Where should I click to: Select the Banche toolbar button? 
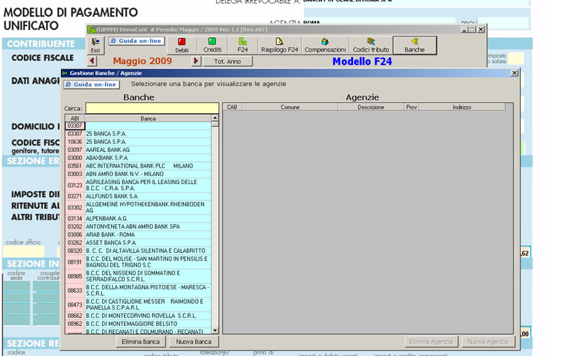[415, 45]
